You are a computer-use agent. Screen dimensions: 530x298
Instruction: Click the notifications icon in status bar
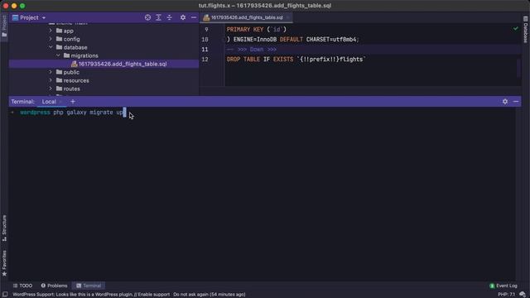pos(523,295)
